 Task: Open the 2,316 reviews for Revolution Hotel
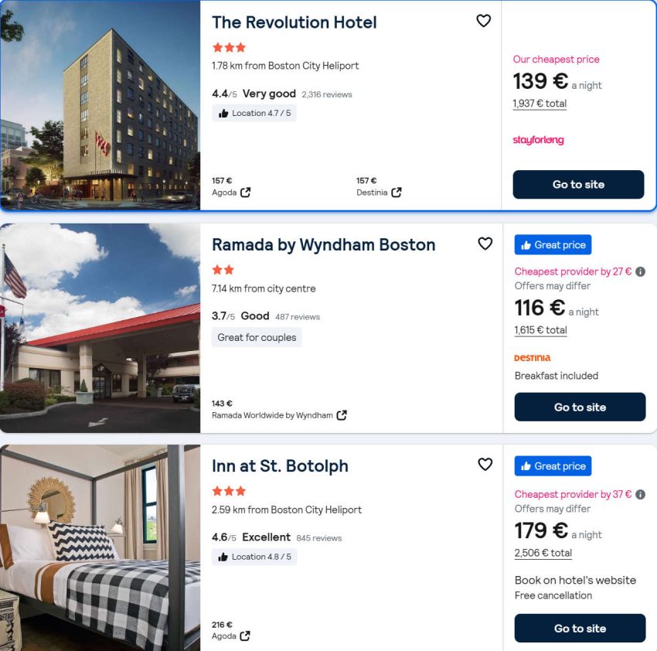point(326,94)
